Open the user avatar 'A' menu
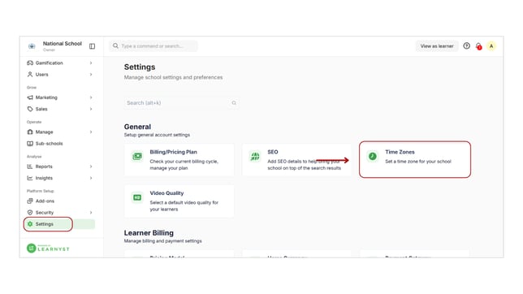This screenshot has width=523, height=294. 491,46
